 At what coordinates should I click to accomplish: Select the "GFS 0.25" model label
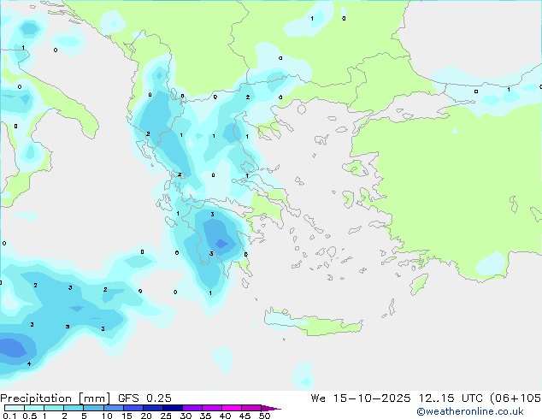[144, 398]
